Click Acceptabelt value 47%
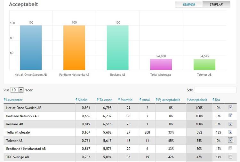240x162 pixels. click(199, 157)
